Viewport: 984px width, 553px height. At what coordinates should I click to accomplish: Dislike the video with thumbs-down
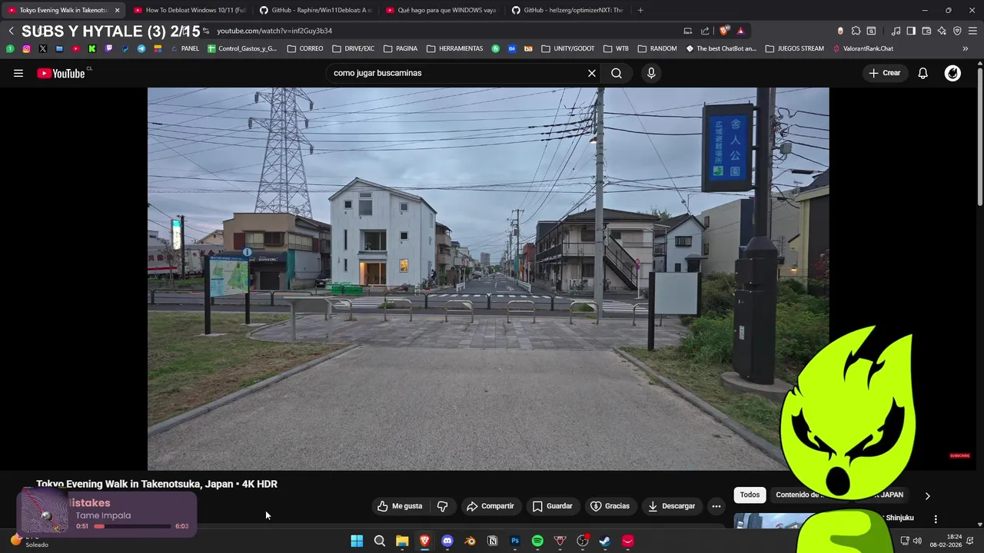[442, 506]
